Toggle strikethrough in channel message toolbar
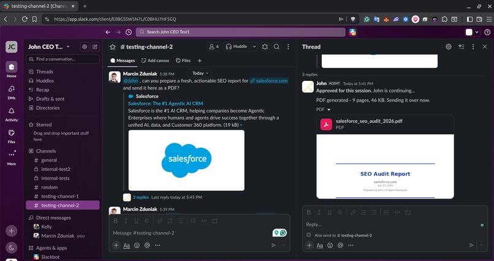The width and height of the screenshot is (494, 261). click(x=146, y=221)
